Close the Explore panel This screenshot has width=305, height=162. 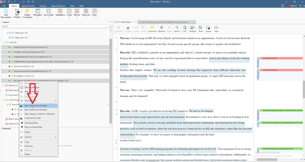tap(111, 22)
